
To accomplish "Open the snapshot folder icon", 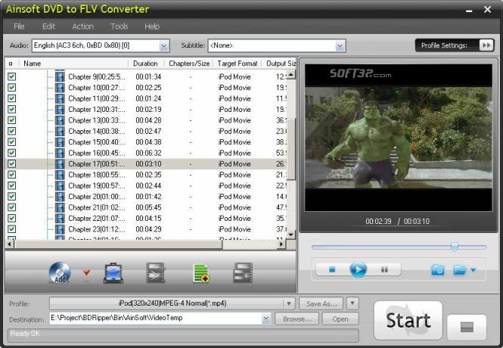I will click(460, 270).
